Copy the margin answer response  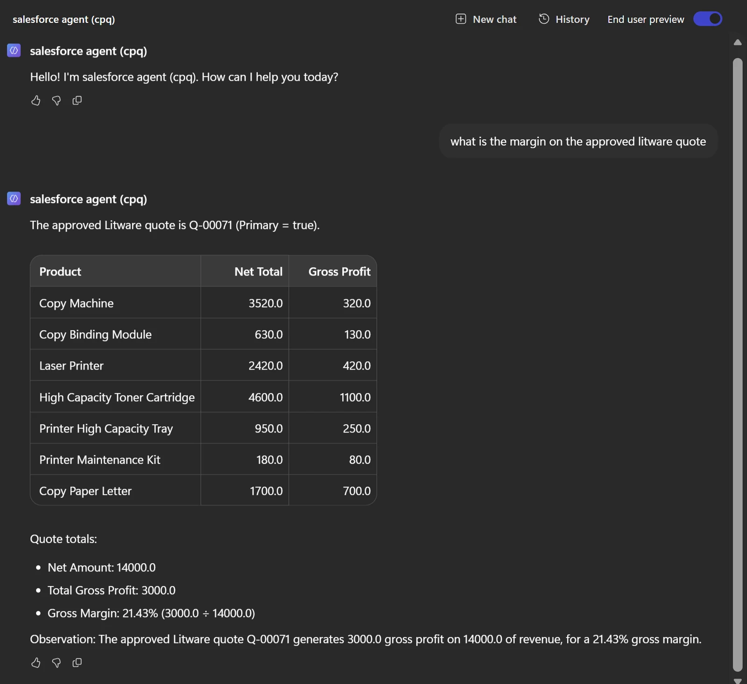coord(77,663)
